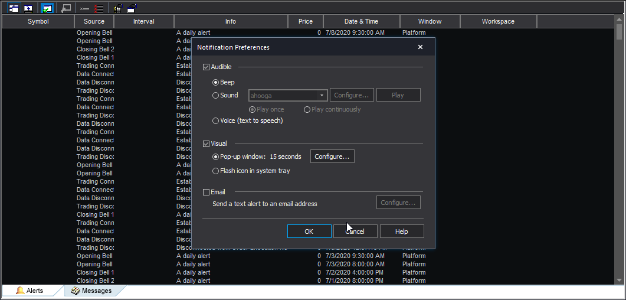Click the Email section Configure button
The width and height of the screenshot is (626, 300).
click(x=398, y=203)
